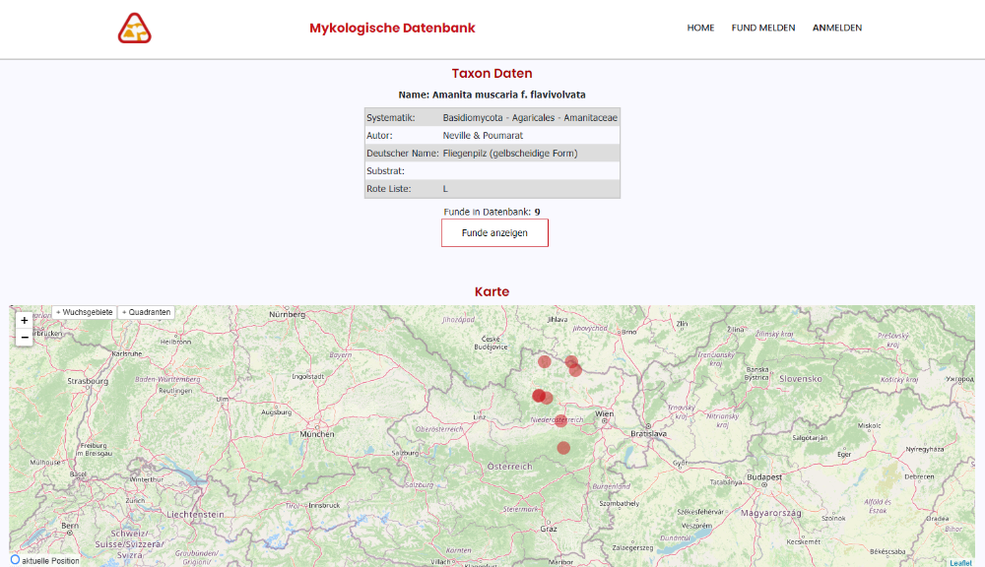The image size is (985, 567).
Task: Open the HOME menu item
Action: 700,28
